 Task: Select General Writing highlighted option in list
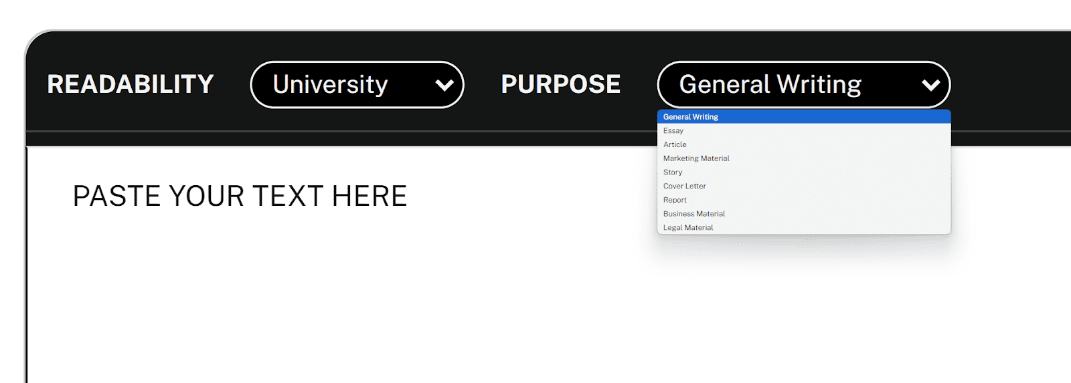point(691,117)
